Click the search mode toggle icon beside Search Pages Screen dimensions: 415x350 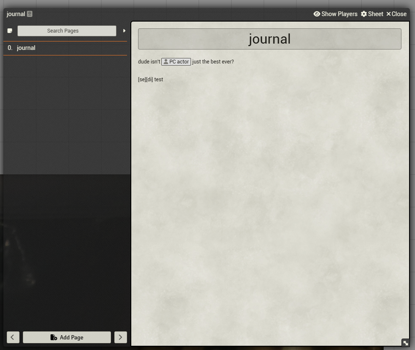point(9,30)
